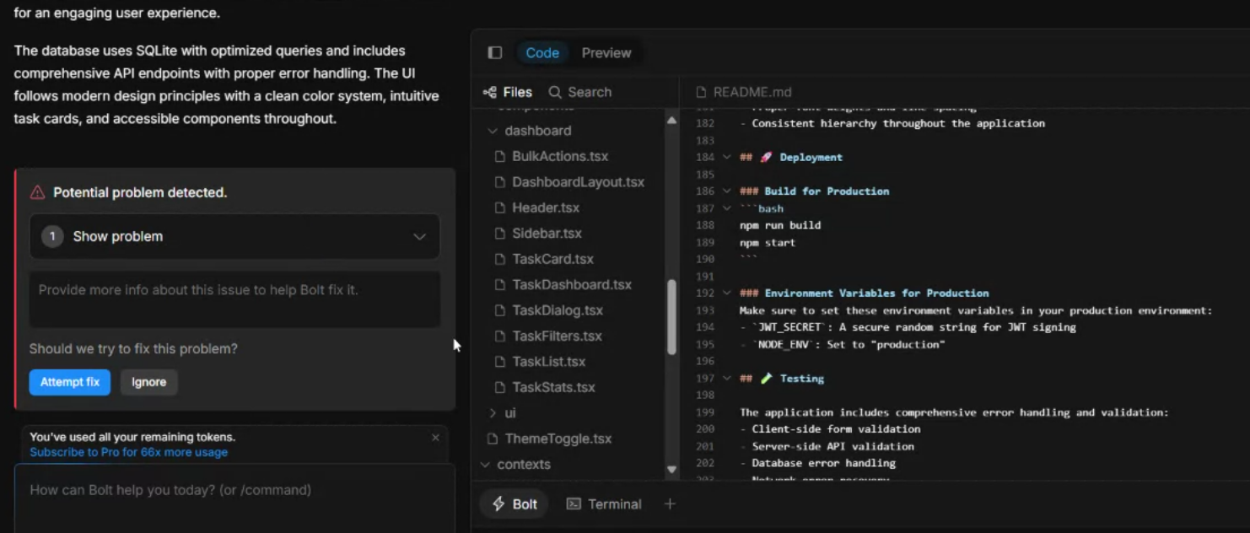Add a new terminal with plus icon

670,504
